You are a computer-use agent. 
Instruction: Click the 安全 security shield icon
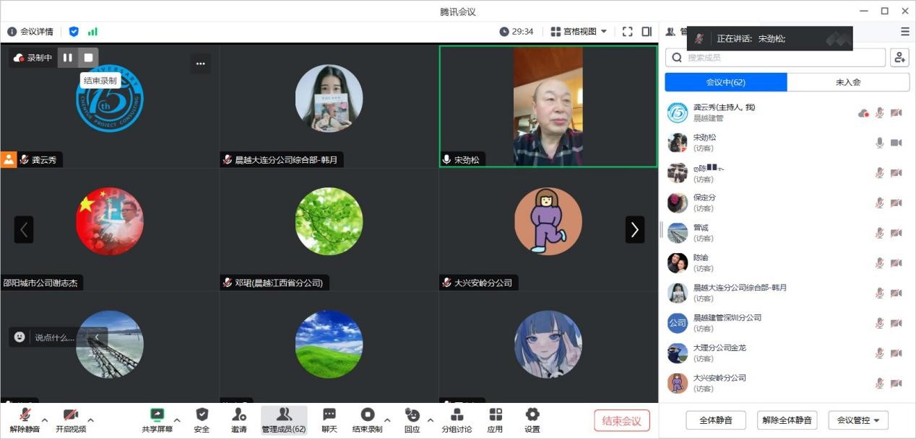(x=202, y=415)
